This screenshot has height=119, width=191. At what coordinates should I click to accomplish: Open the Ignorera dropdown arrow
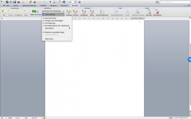78,12
